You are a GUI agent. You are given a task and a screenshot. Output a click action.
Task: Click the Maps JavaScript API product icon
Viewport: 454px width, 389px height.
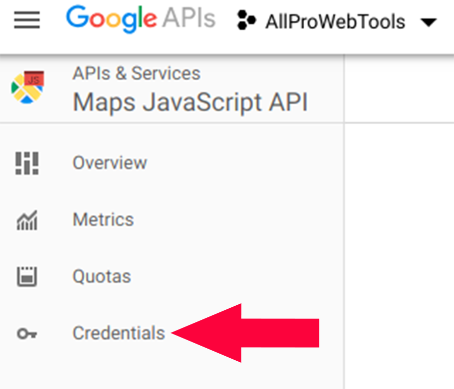click(x=28, y=87)
